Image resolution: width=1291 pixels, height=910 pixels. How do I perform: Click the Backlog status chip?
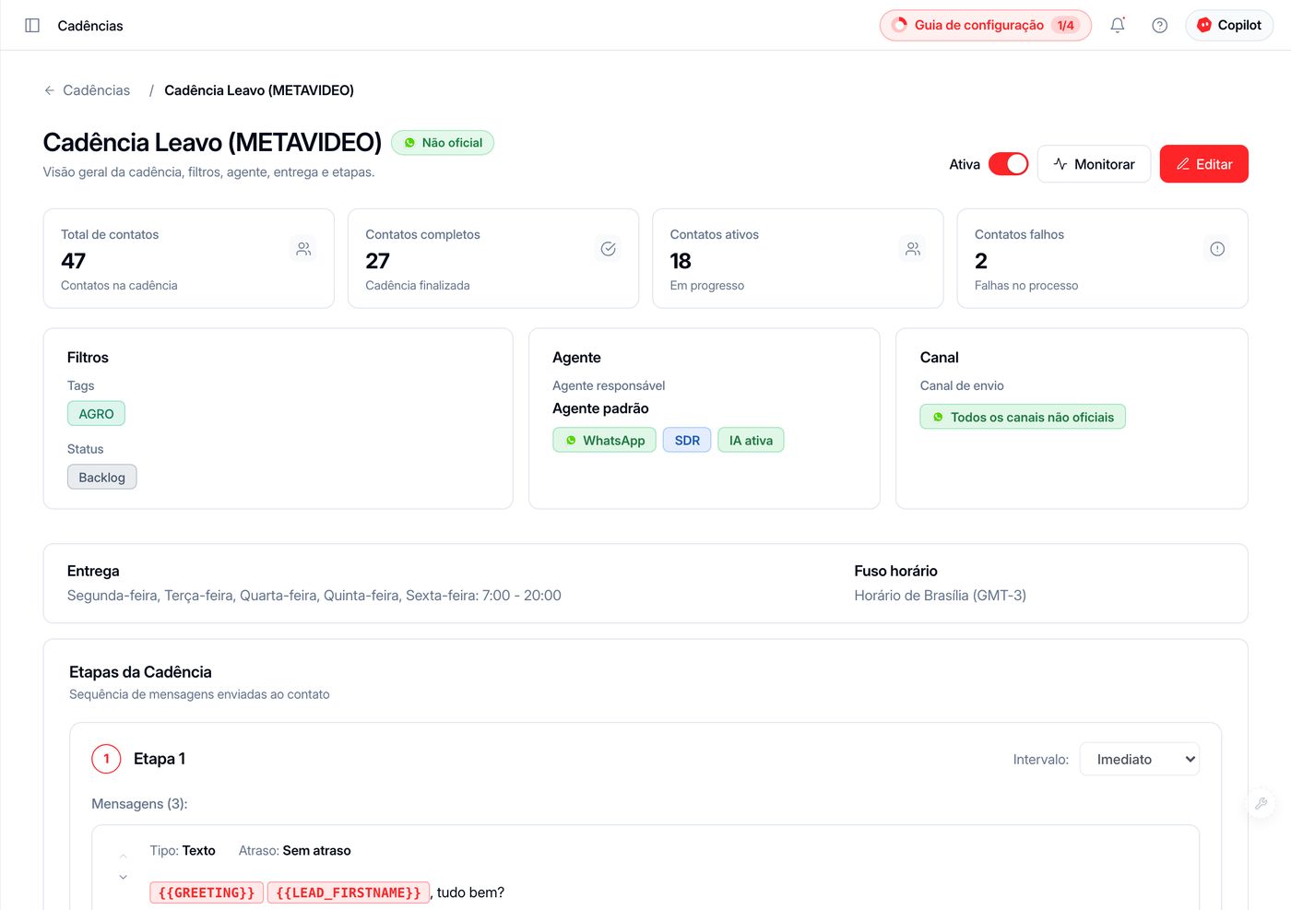point(101,477)
